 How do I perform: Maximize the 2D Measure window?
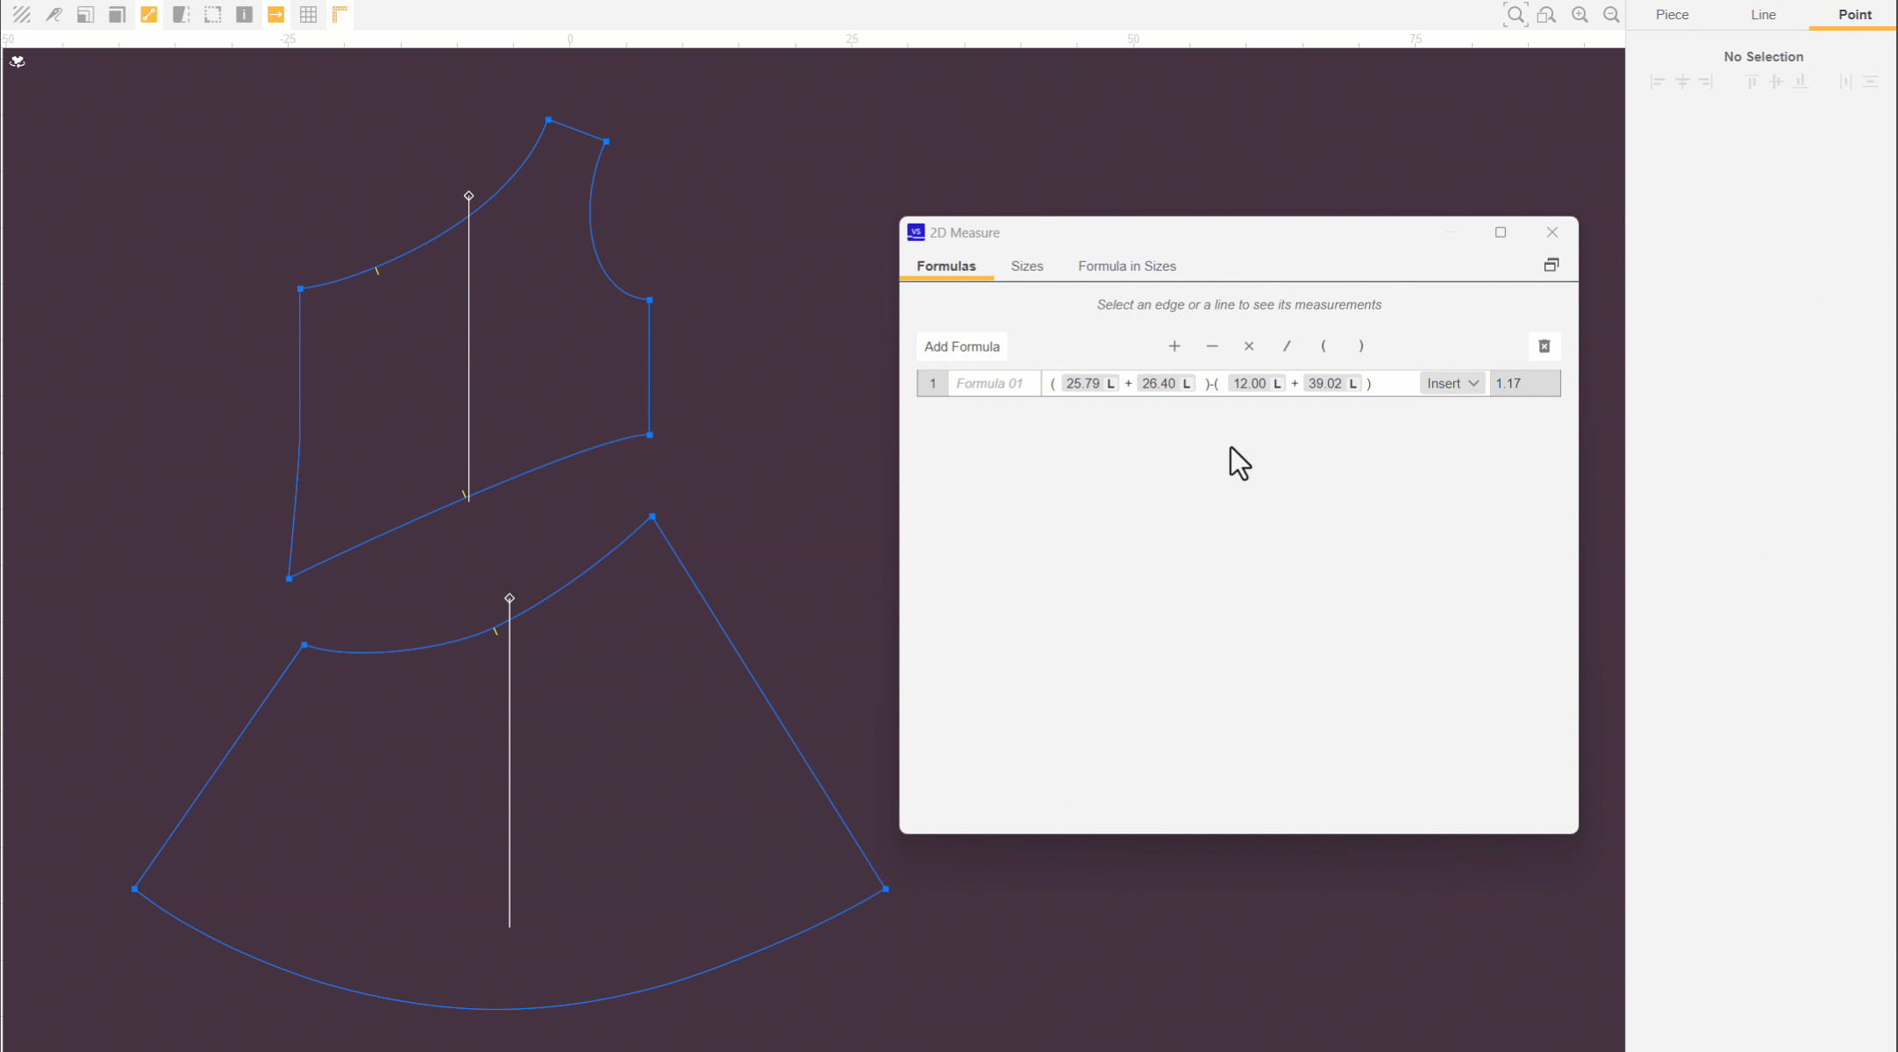[1501, 232]
